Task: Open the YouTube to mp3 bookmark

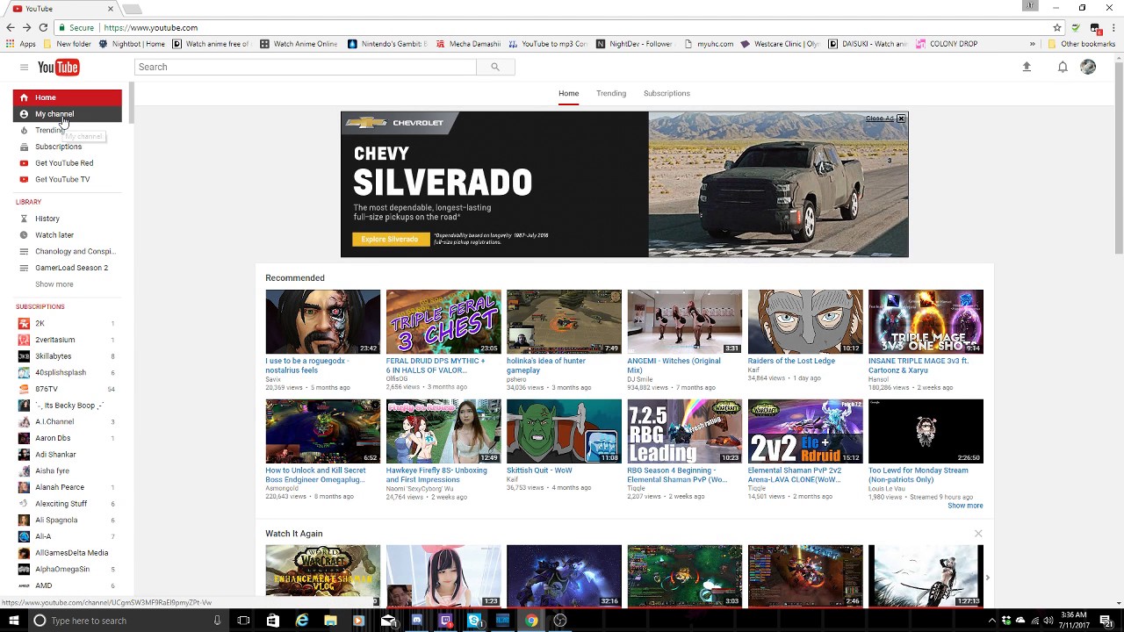Action: [x=547, y=44]
